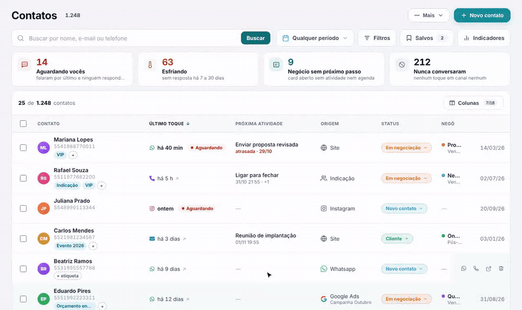The height and width of the screenshot is (310, 522).
Task: Check the Beatriz Ramos row checkbox
Action: click(x=23, y=269)
